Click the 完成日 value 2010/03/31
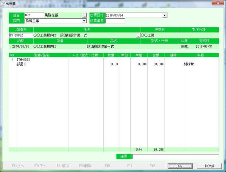This screenshot has height=172, width=226. point(204,47)
